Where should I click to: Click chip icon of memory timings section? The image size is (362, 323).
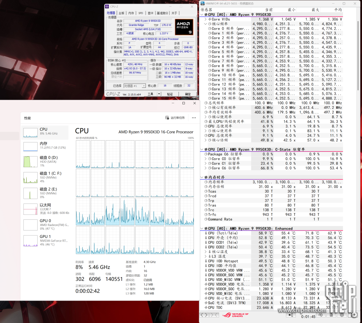pyautogui.click(x=206, y=177)
